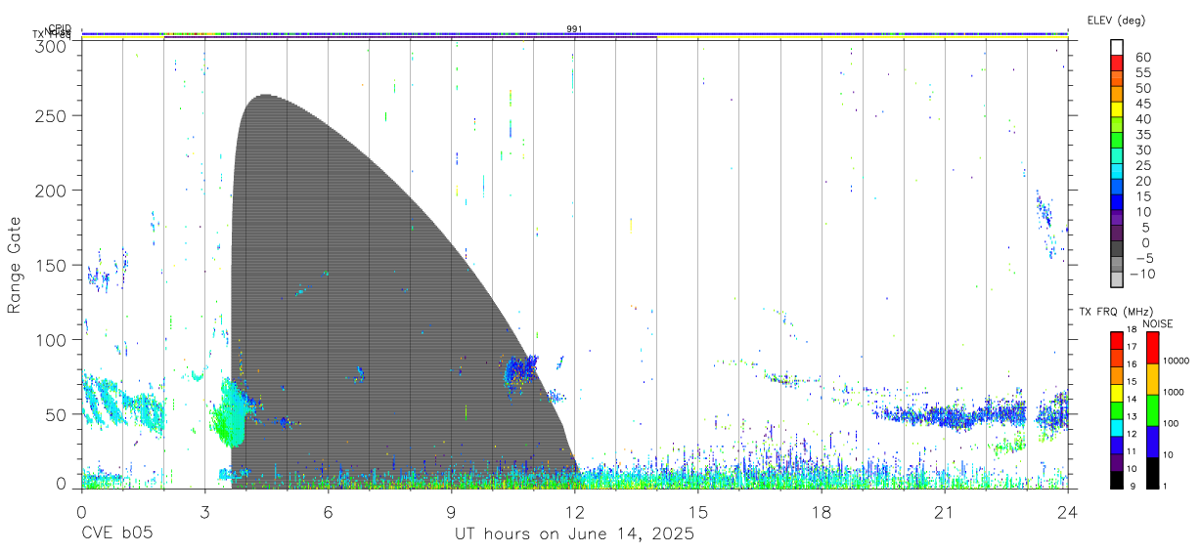Click the 55 value in elevation legend
1201x554 pixels.
(x=1142, y=73)
